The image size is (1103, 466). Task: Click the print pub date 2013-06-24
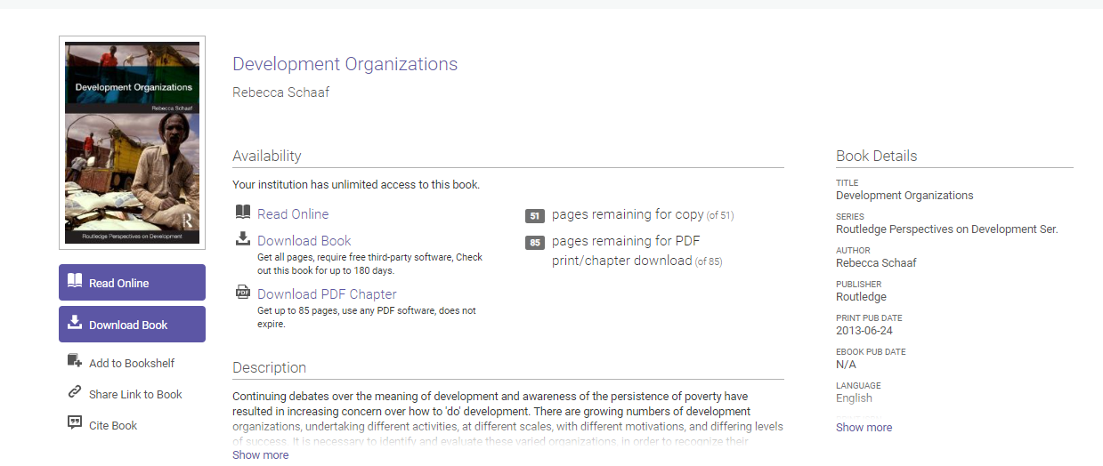point(864,331)
